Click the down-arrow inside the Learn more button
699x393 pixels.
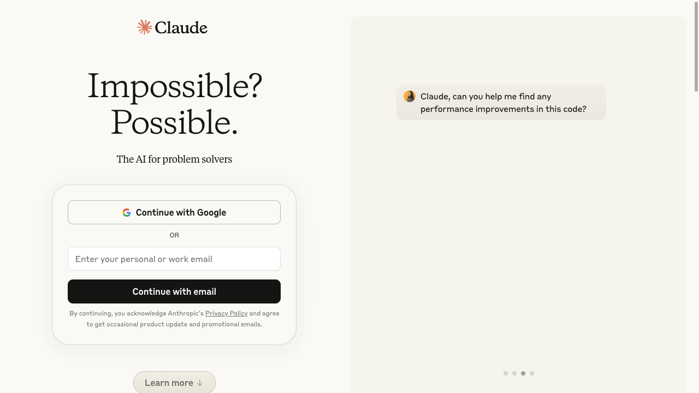point(199,383)
